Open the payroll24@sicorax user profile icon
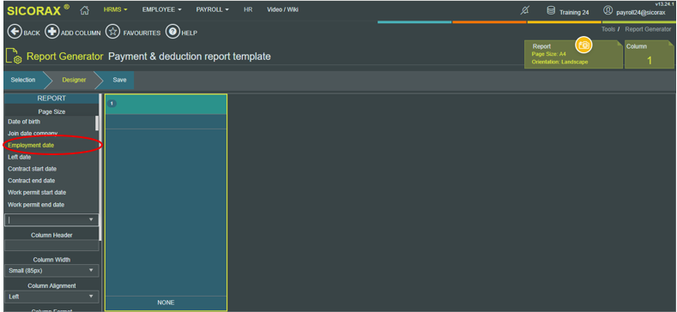This screenshot has width=677, height=312. (607, 10)
